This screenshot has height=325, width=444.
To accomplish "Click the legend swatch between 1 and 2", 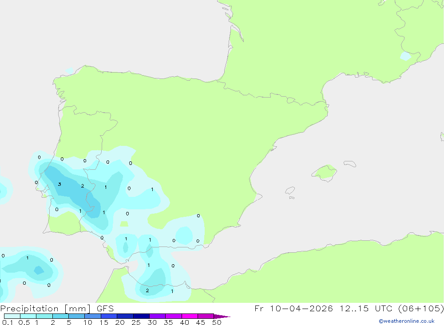I will (44, 316).
